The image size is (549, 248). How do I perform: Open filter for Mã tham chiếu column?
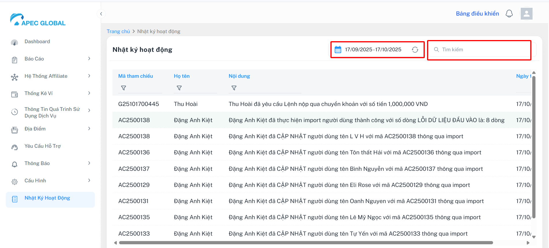point(123,88)
